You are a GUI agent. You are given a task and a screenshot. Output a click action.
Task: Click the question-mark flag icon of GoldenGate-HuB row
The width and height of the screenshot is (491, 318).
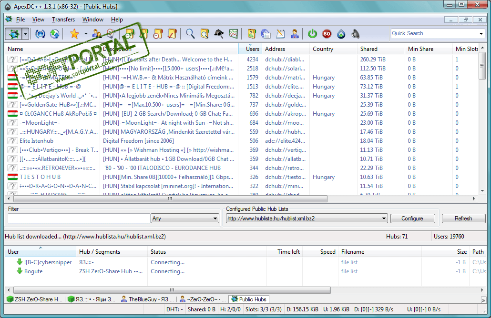(x=12, y=105)
